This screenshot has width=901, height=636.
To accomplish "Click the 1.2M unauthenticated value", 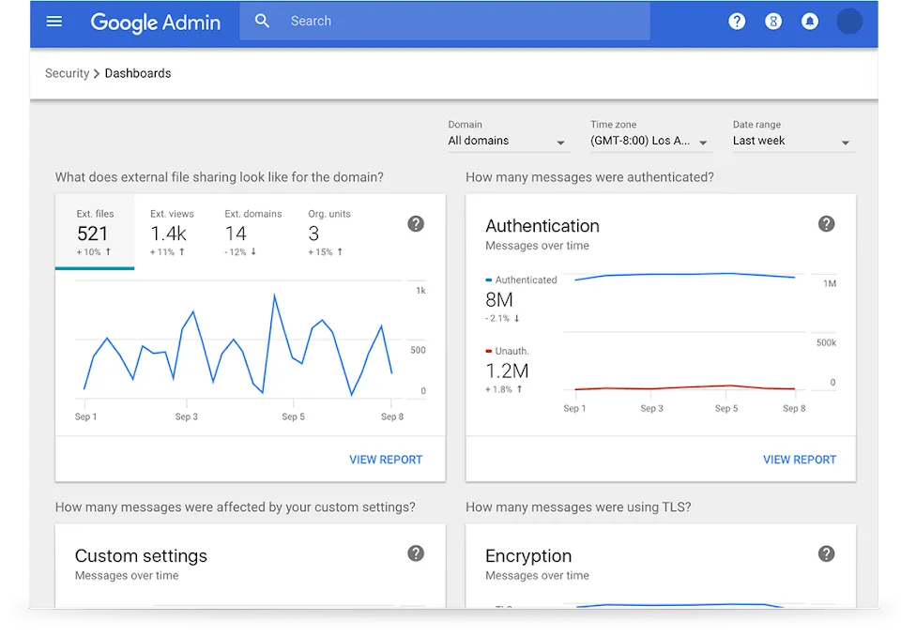I will [x=507, y=371].
